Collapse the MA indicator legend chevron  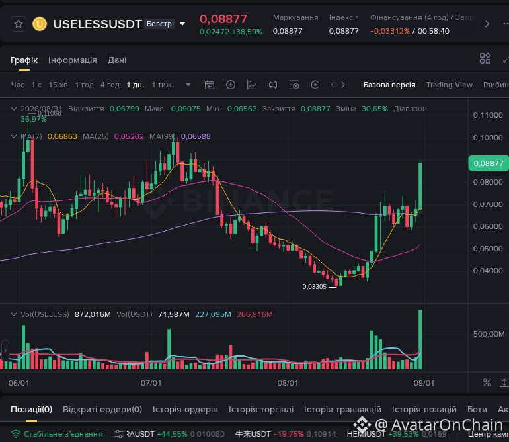[x=14, y=136]
